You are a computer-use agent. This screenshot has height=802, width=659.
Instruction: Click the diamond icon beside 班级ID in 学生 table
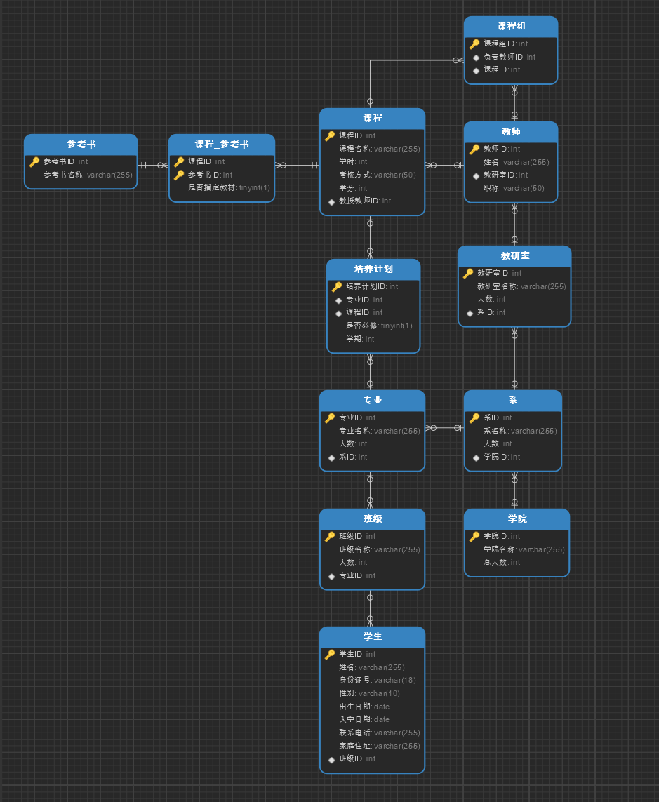(x=331, y=759)
